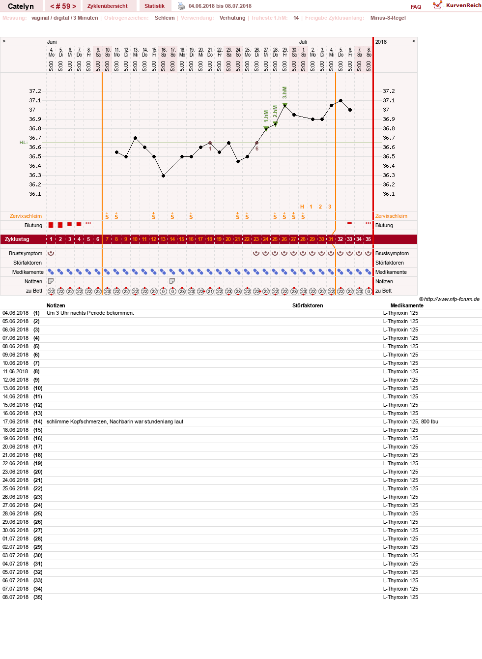Click the note 'schlimme Kopfschmerzen, Nachbarin war stundenlang laut'
The width and height of the screenshot is (482, 659).
pos(115,421)
